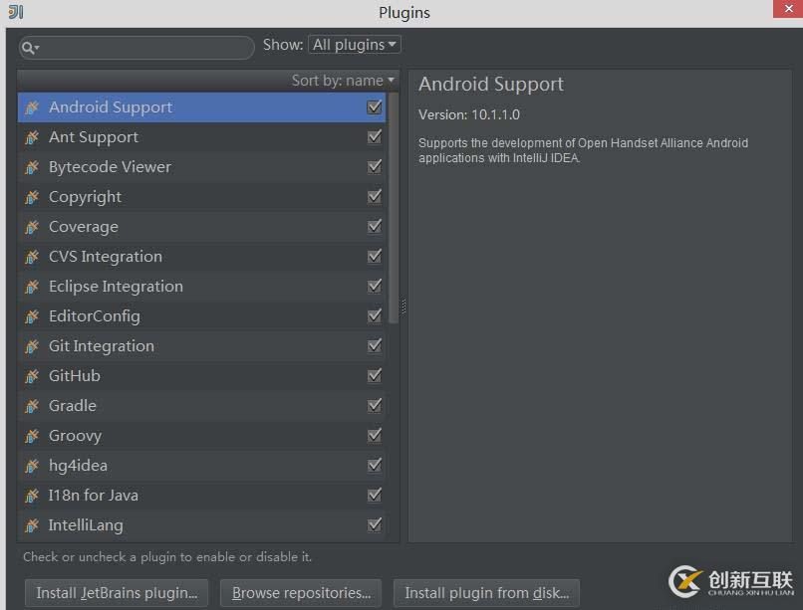Screen dimensions: 803x610
Task: Click the Android Support heading in details panel
Action: (490, 85)
